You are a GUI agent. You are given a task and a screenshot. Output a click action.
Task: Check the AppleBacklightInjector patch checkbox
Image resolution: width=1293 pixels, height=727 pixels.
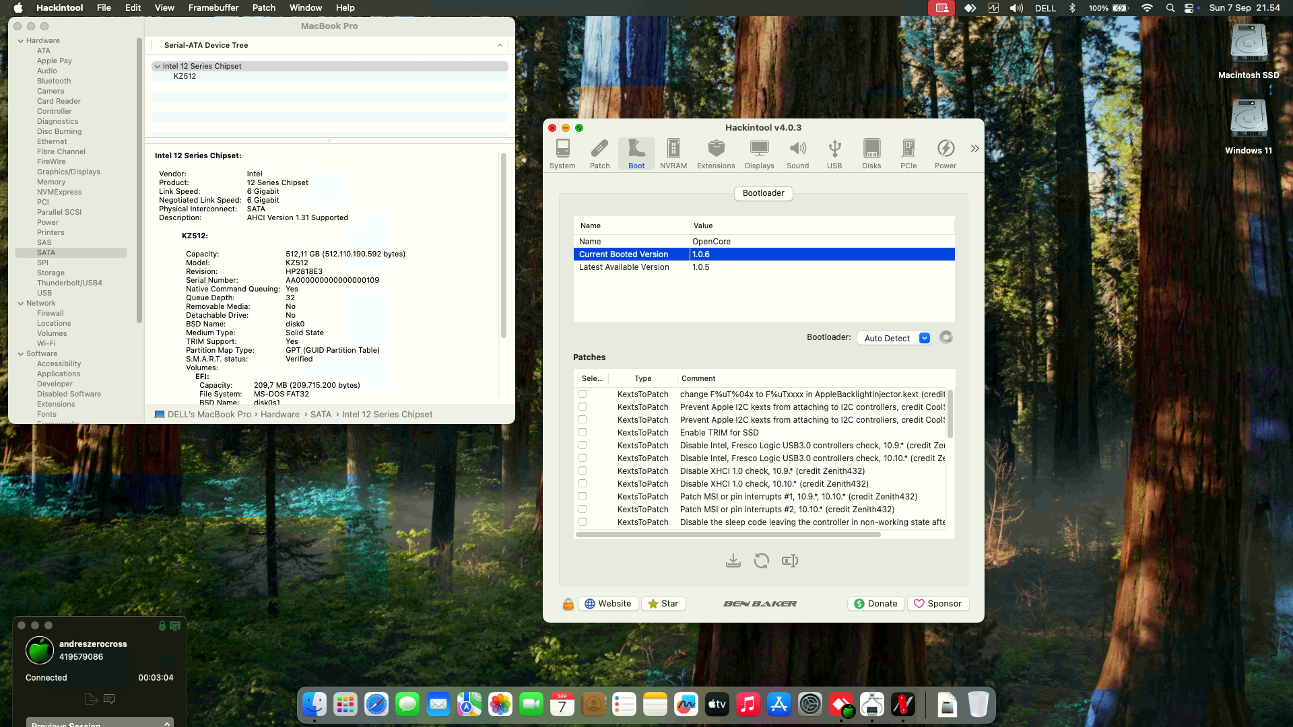click(583, 394)
